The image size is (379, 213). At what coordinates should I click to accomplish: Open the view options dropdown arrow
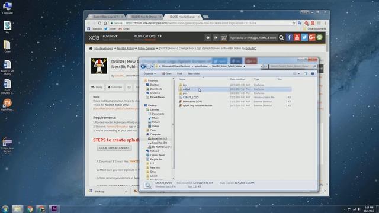click(299, 73)
